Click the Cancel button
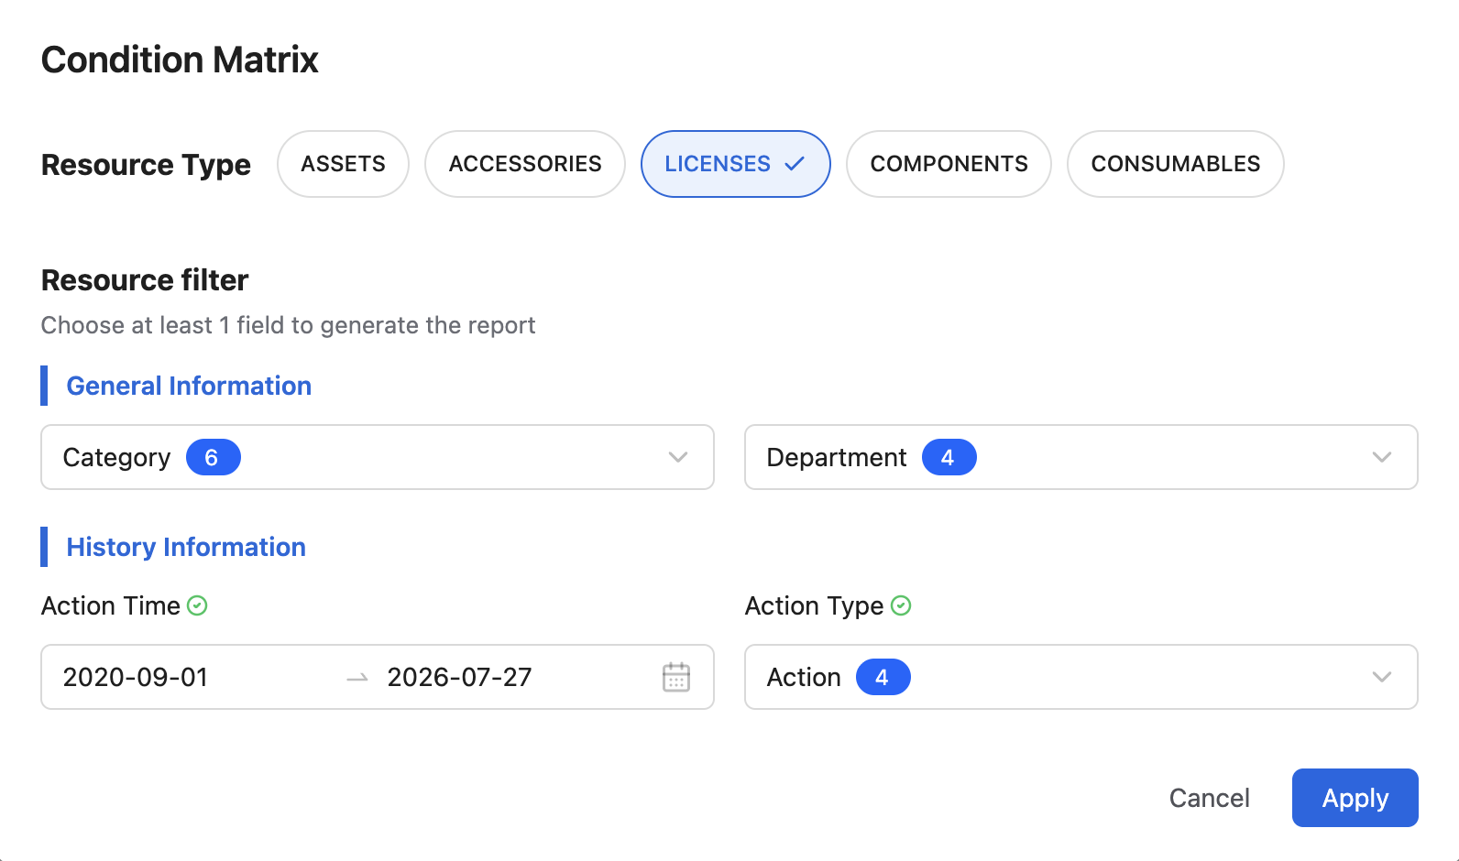Image resolution: width=1459 pixels, height=861 pixels. (1209, 798)
